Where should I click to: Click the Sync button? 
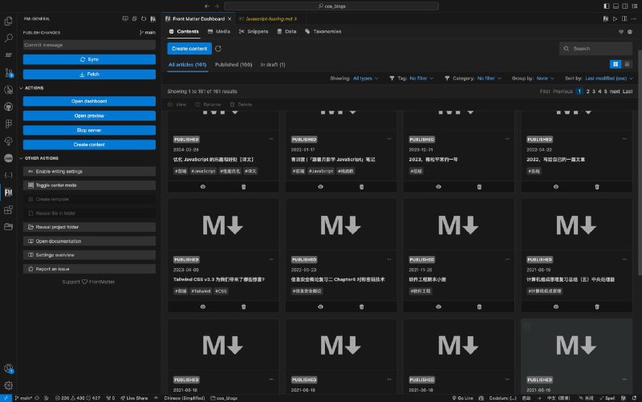click(89, 59)
